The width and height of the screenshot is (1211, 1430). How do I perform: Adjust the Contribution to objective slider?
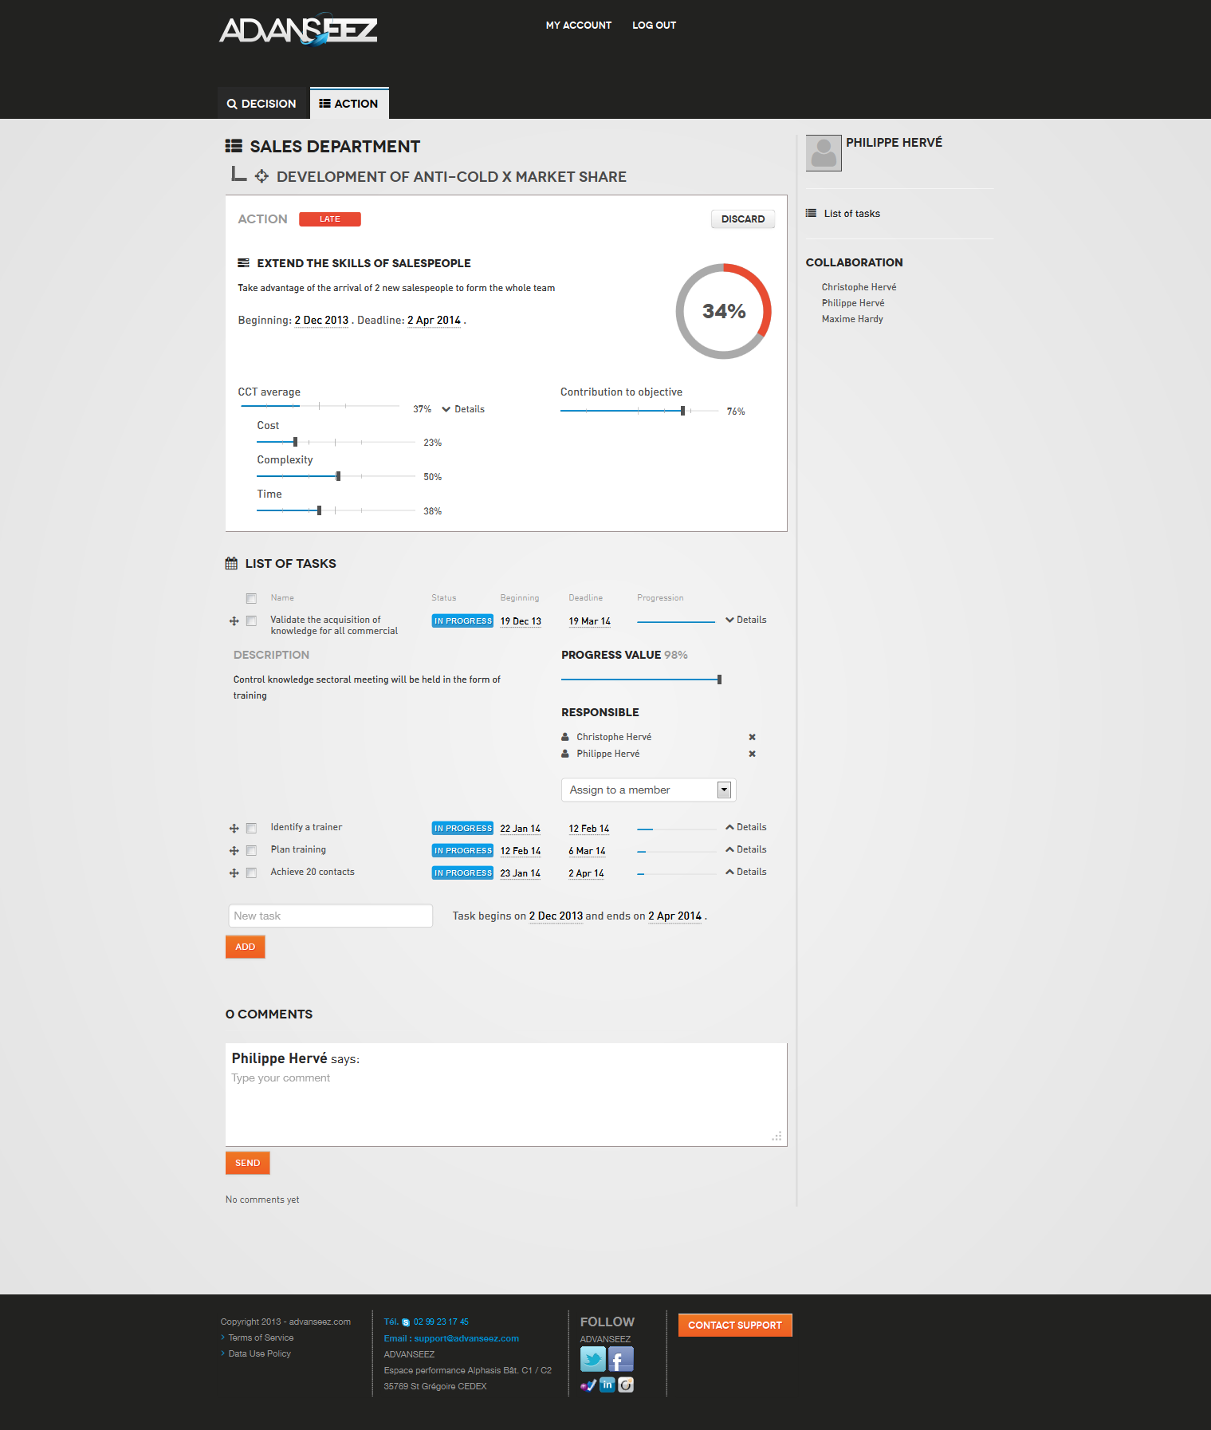click(682, 411)
